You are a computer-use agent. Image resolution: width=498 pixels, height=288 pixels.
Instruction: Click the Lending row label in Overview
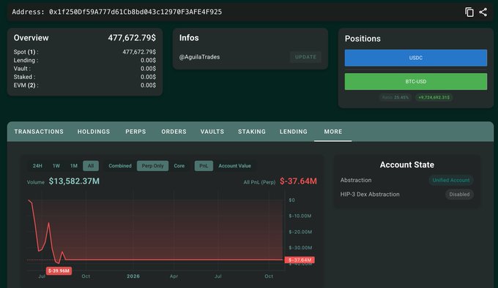[x=26, y=60]
